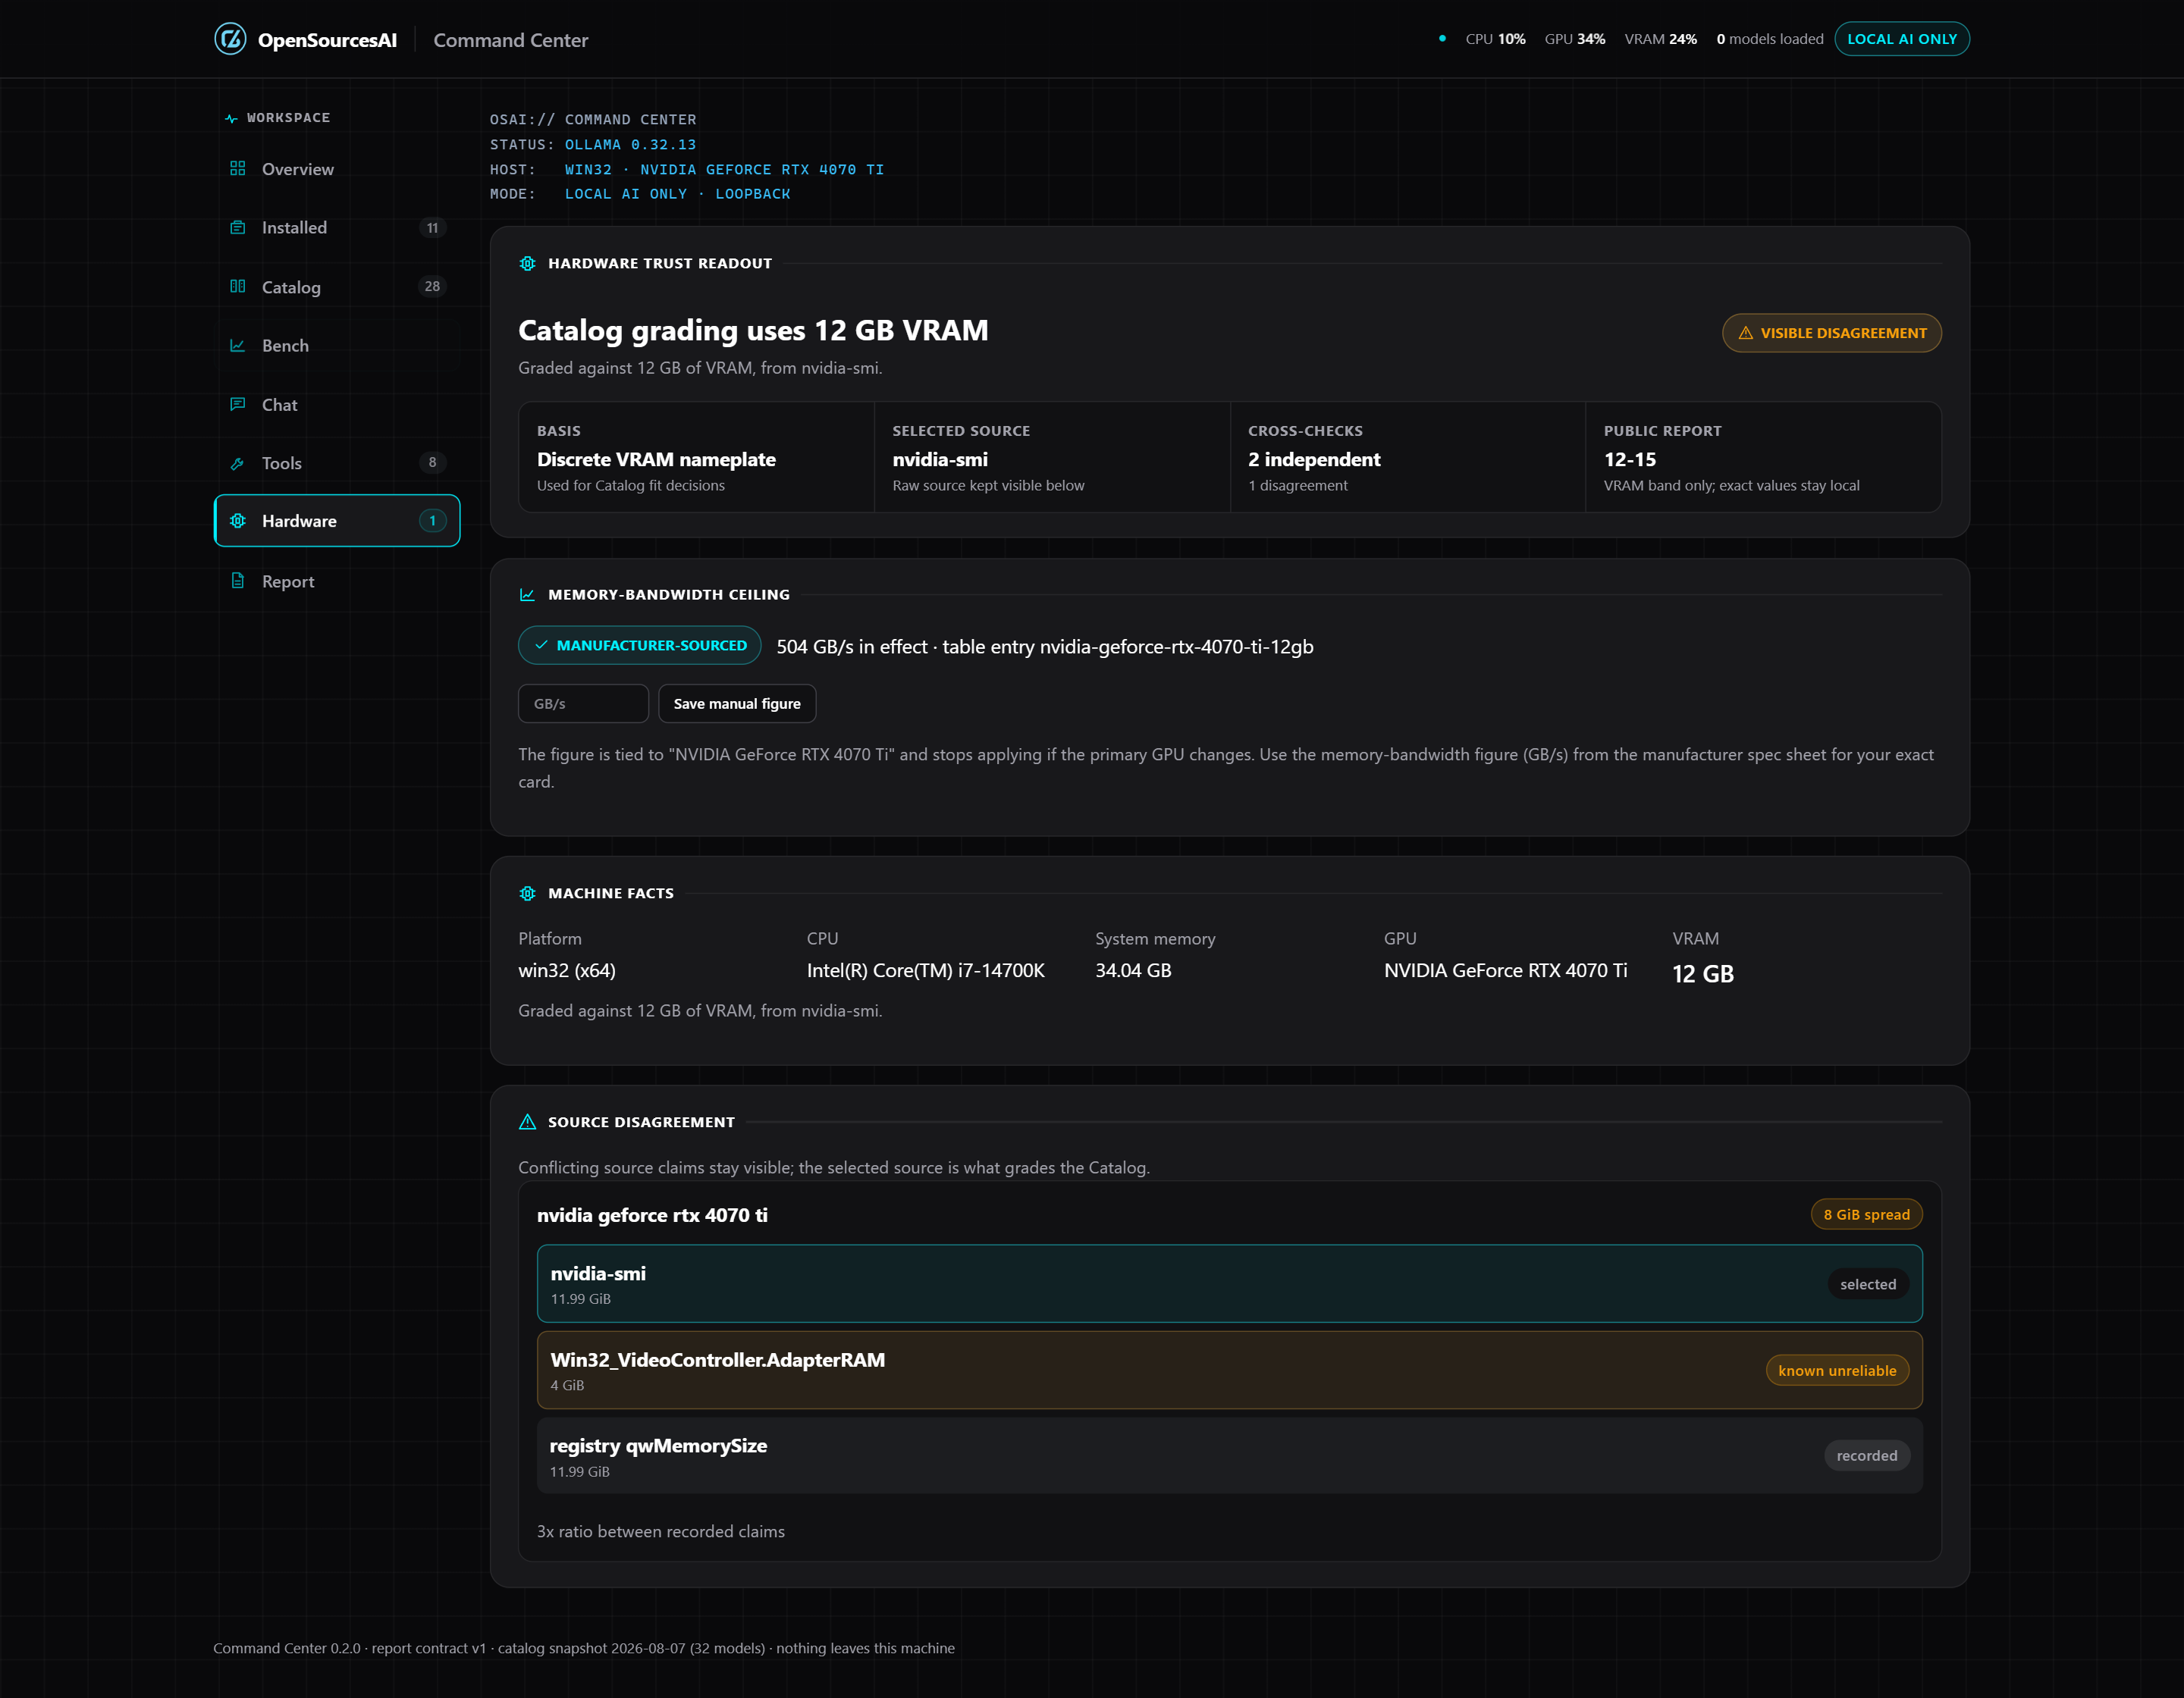Click the Catalog columns icon
Screen dimensions: 2184x1698
click(237, 286)
